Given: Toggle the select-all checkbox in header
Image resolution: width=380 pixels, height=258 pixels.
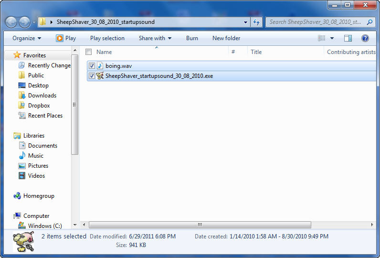Looking at the screenshot, I should point(89,52).
